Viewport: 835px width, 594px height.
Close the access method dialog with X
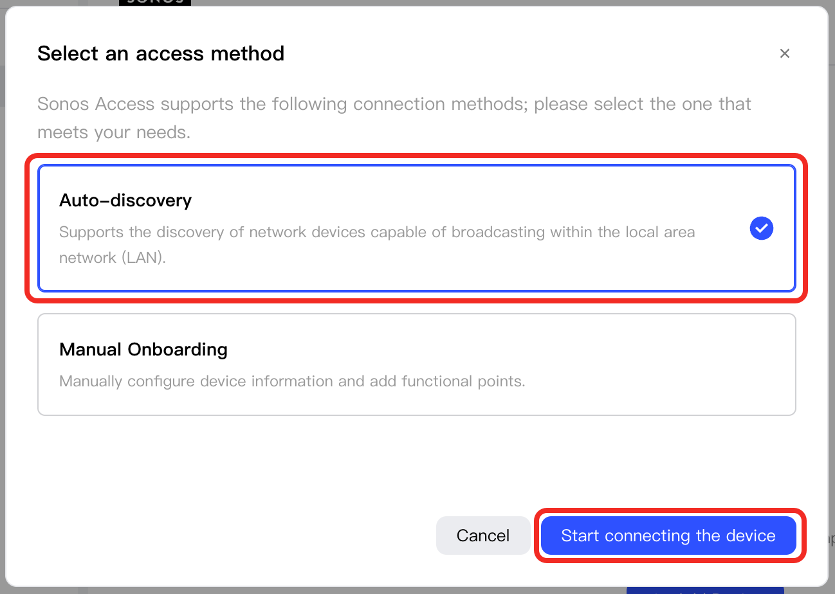784,53
